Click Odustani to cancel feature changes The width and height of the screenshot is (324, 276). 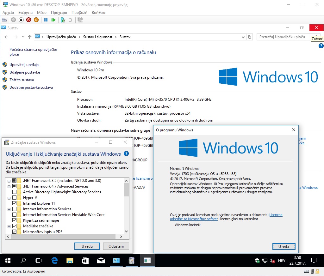[116, 246]
